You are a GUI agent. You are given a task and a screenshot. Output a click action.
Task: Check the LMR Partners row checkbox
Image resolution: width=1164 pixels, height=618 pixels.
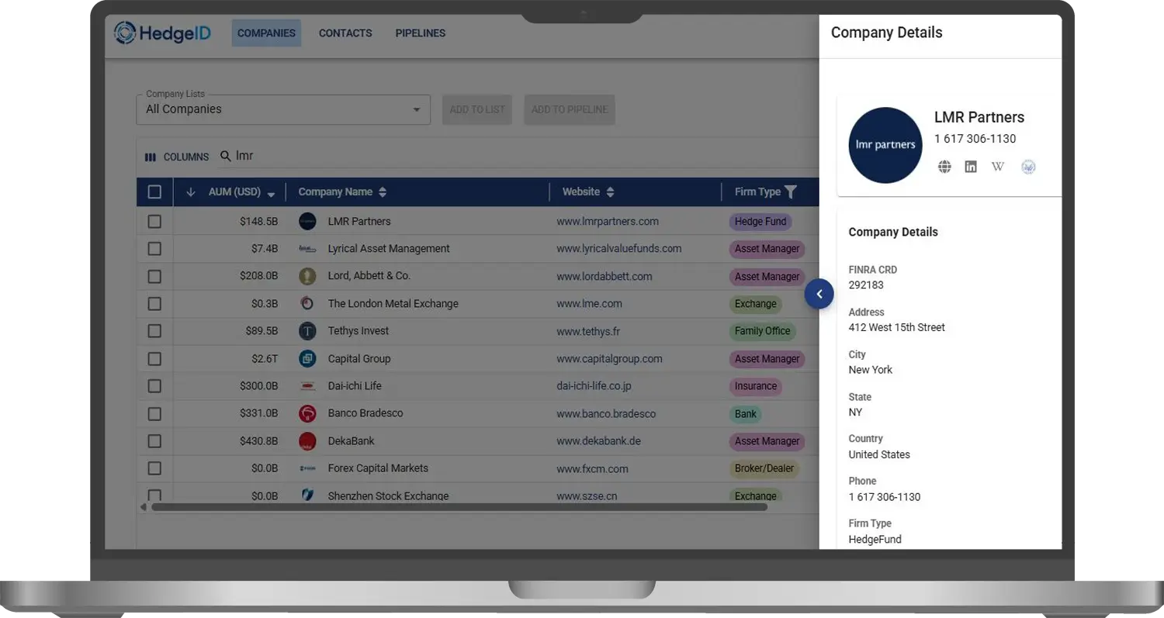(x=154, y=222)
